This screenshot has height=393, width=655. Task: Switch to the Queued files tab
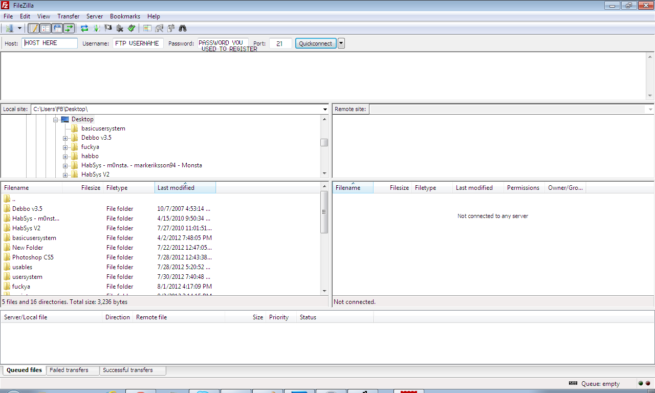24,370
